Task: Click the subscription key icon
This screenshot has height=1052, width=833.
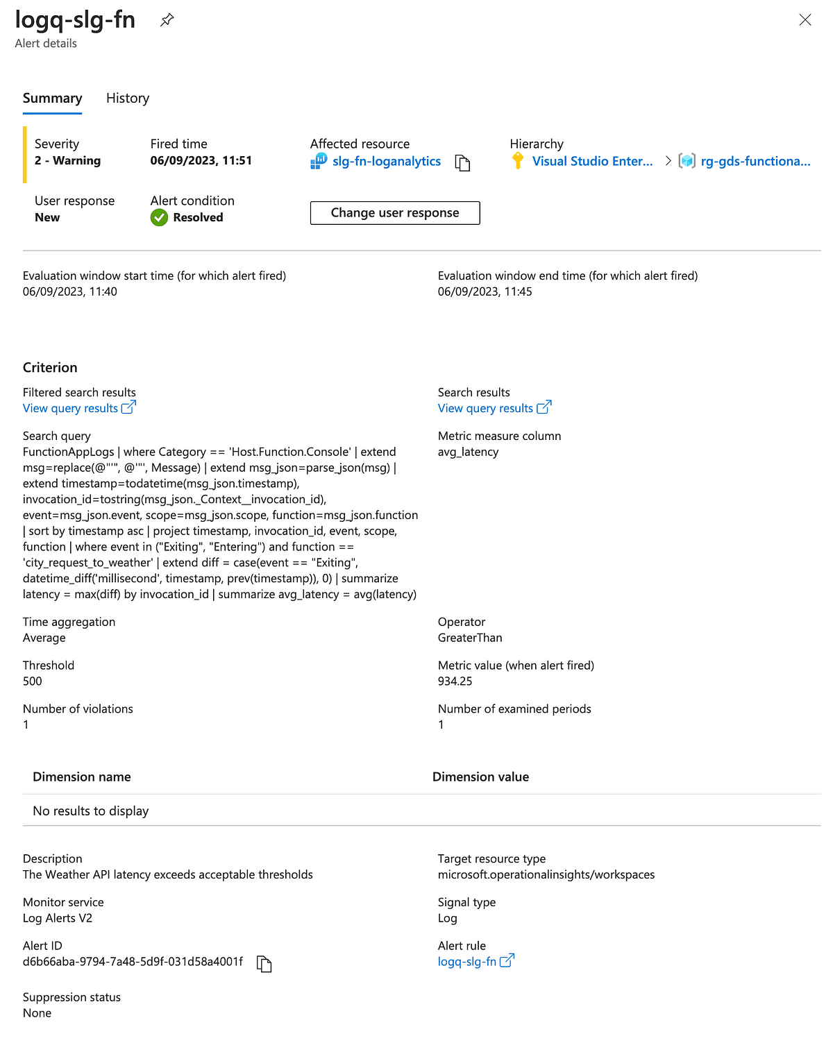Action: [x=518, y=161]
